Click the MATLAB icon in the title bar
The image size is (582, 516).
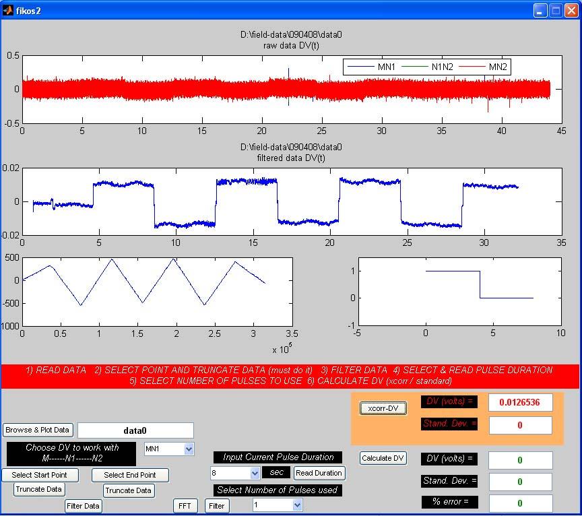(7, 10)
